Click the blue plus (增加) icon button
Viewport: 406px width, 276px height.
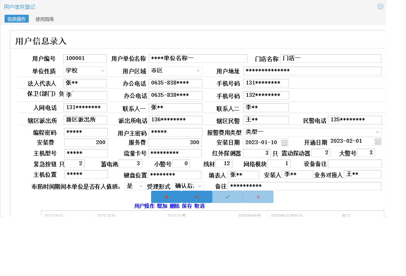pos(166,197)
